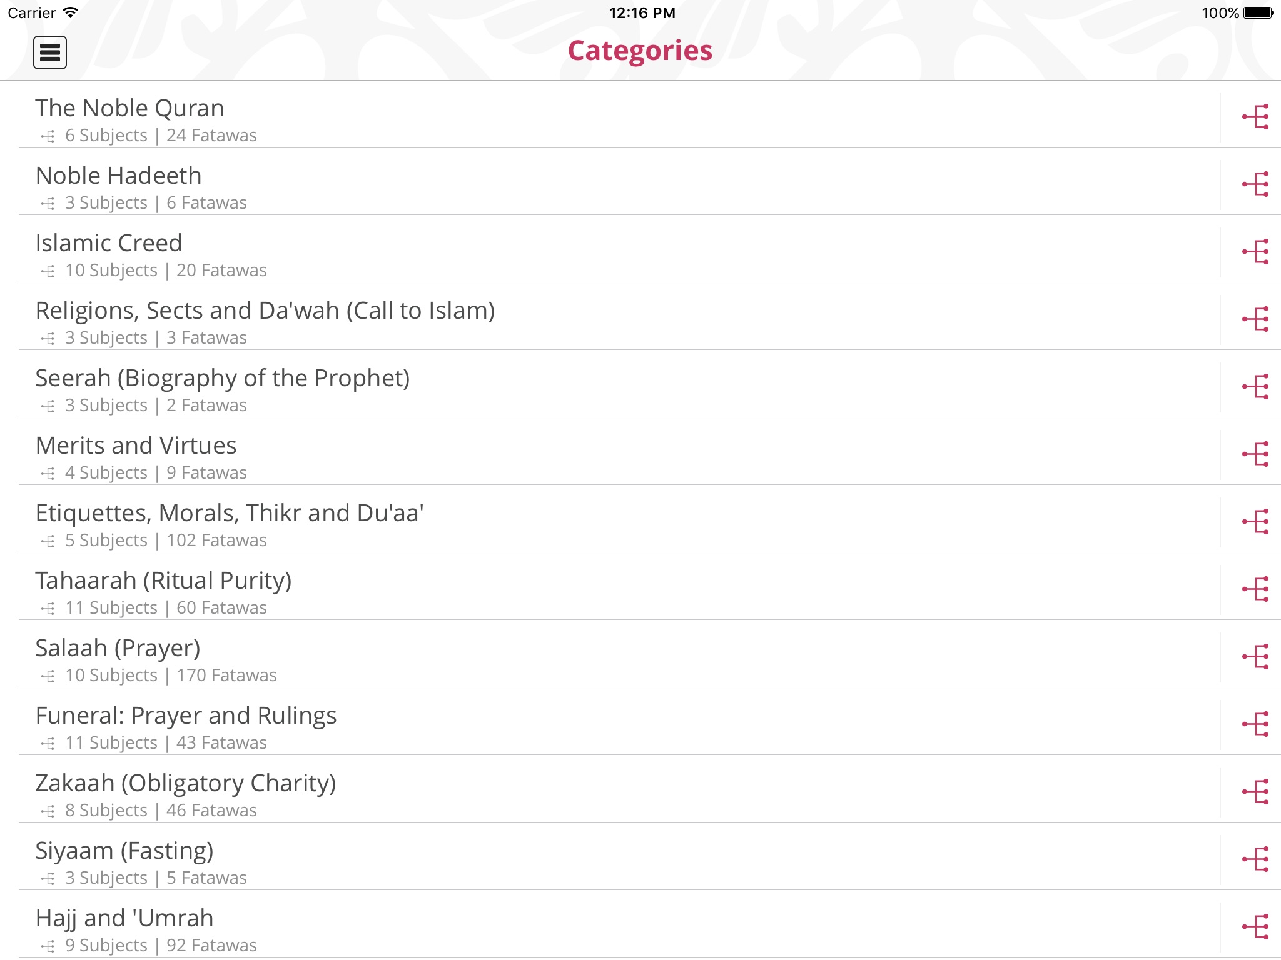Expand subjects of Etiquettes, Morals, Thikr
1281x960 pixels.
coord(1255,522)
